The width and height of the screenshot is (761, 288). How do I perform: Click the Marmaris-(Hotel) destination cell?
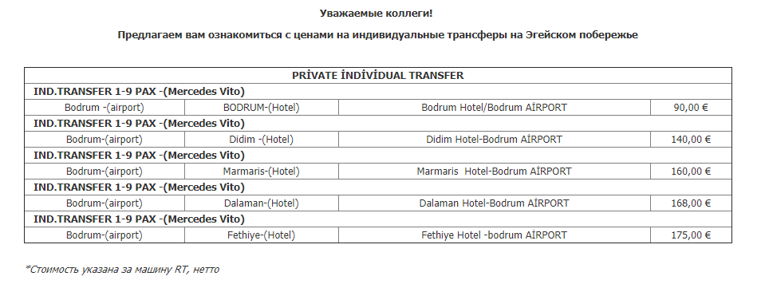click(x=261, y=172)
